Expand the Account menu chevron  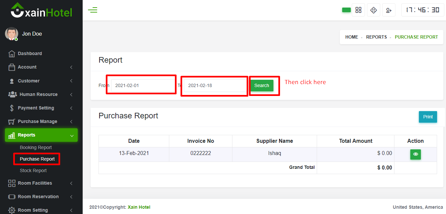[71, 67]
